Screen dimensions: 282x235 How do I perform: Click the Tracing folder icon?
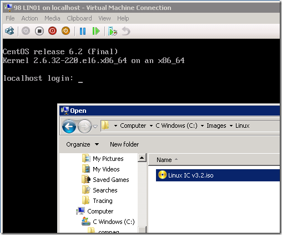point(86,200)
